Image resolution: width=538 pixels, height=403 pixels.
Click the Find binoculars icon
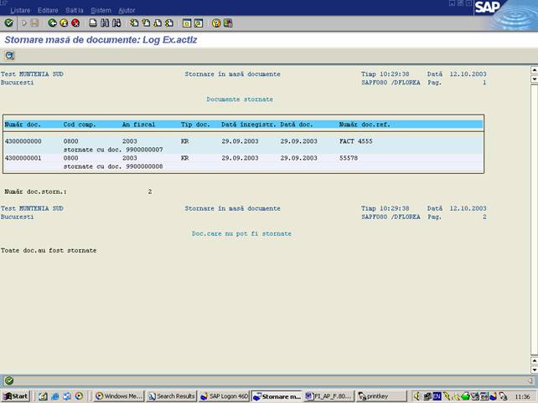pyautogui.click(x=104, y=23)
